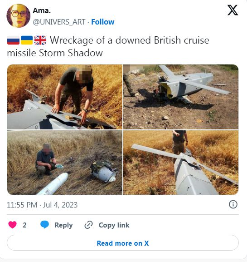Open photo of wreckage on dirt road
247x262 pixels.
pos(181,97)
